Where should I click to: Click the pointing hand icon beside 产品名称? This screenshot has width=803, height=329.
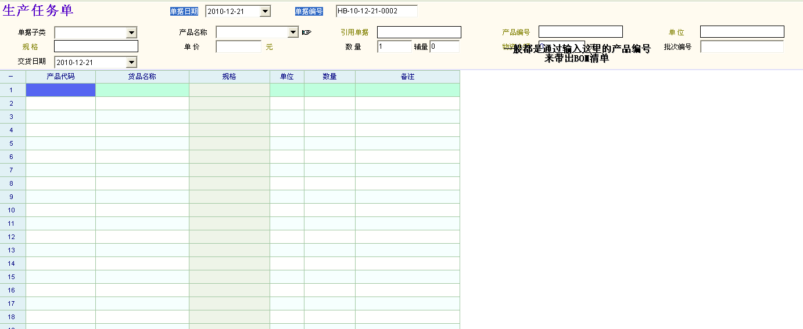(x=307, y=32)
